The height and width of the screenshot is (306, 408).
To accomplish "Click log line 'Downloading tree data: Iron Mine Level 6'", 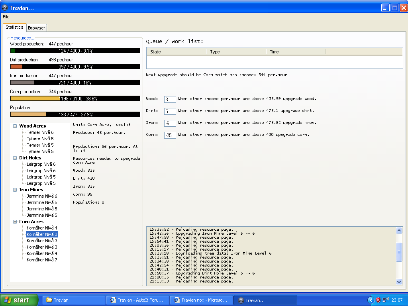I will [x=210, y=253].
